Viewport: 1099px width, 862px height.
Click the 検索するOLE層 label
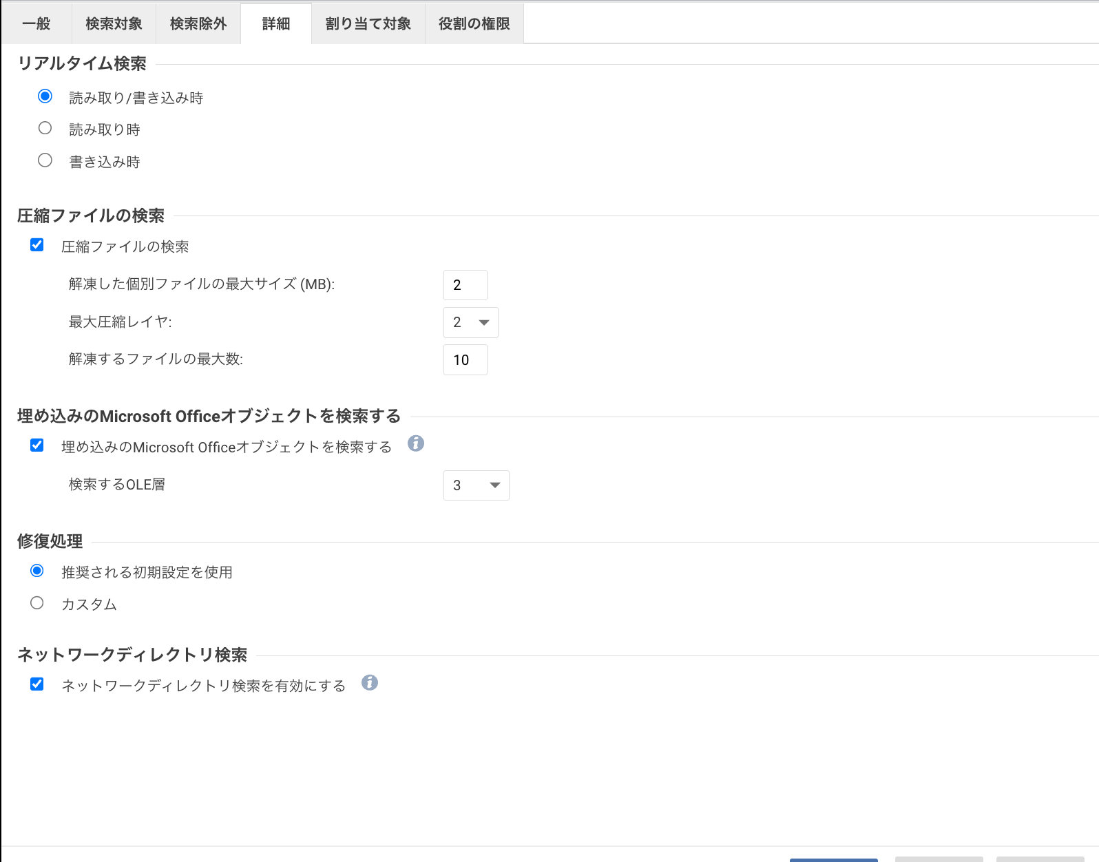point(117,485)
